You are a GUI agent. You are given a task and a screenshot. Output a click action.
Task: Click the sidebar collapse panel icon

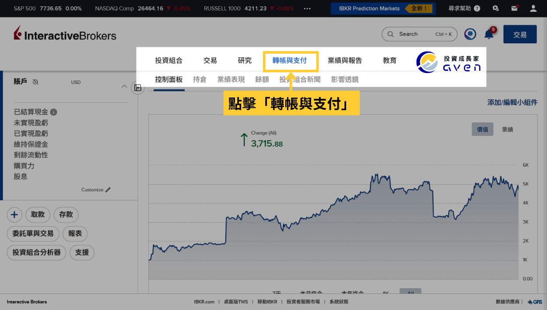(x=138, y=88)
